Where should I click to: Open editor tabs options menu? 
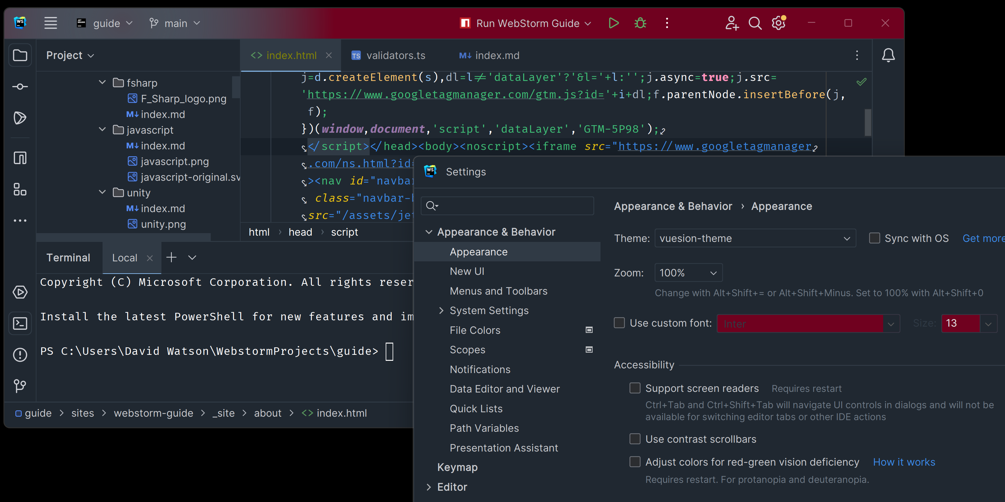(857, 55)
